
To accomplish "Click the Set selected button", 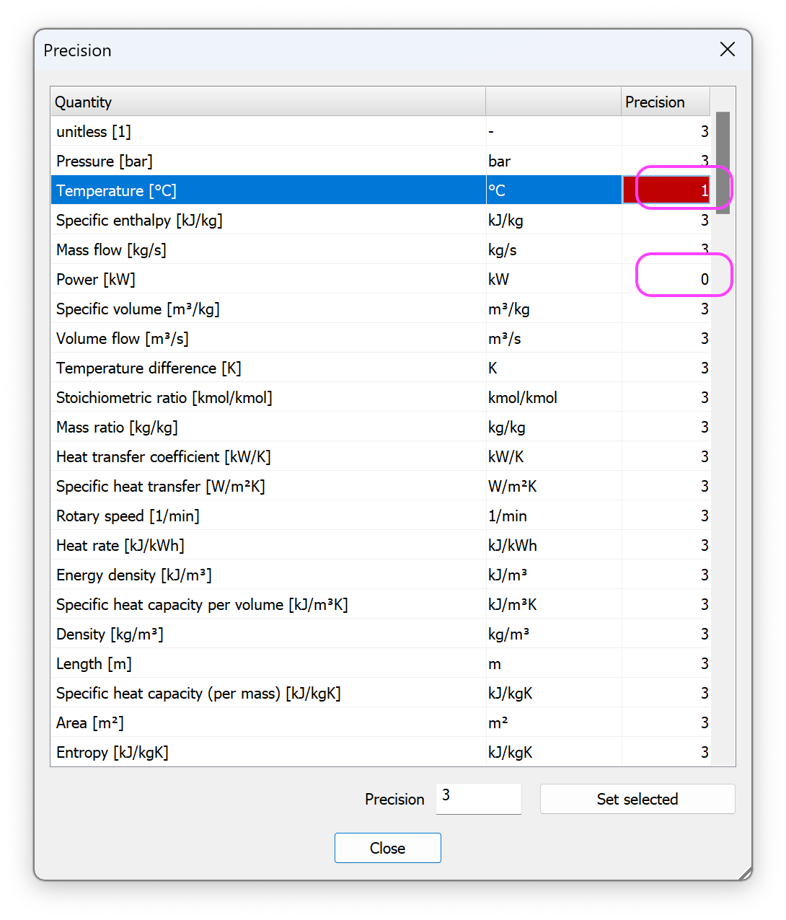I will coord(637,799).
